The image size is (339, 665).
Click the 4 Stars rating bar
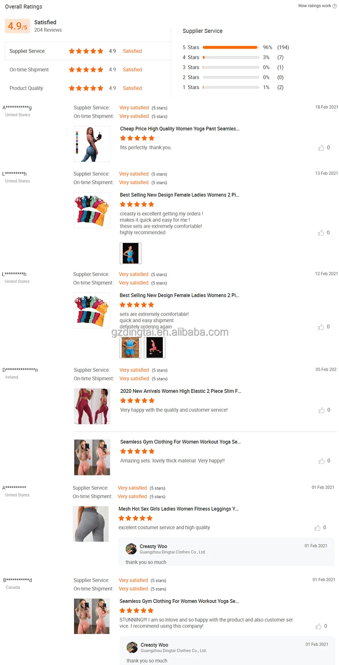(231, 57)
